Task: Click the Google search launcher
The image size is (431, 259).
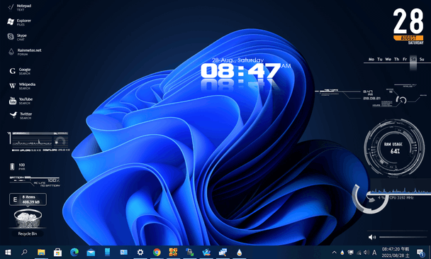Action: pyautogui.click(x=20, y=71)
